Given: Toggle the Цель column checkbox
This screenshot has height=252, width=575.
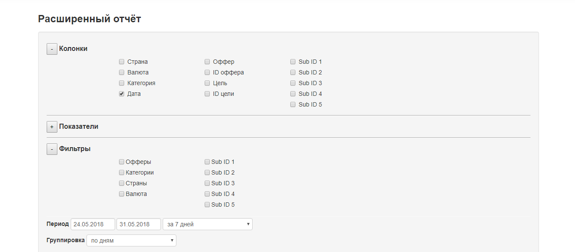Looking at the screenshot, I should 207,83.
